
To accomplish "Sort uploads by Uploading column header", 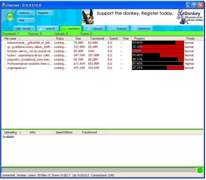I will coord(14,132).
